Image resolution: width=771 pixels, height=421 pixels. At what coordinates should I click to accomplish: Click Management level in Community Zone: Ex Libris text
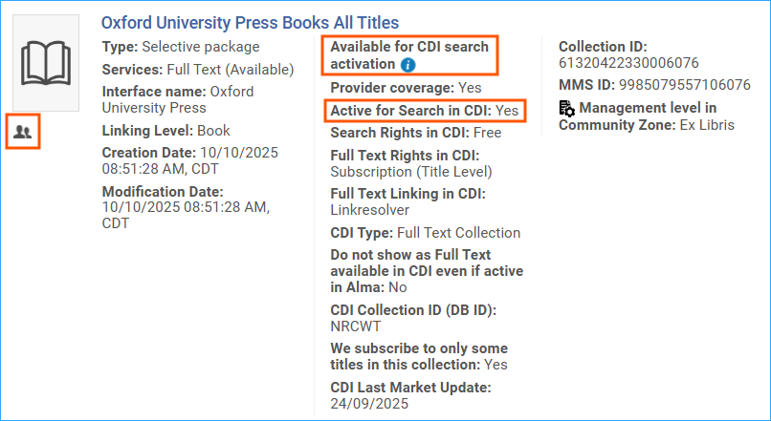point(646,116)
